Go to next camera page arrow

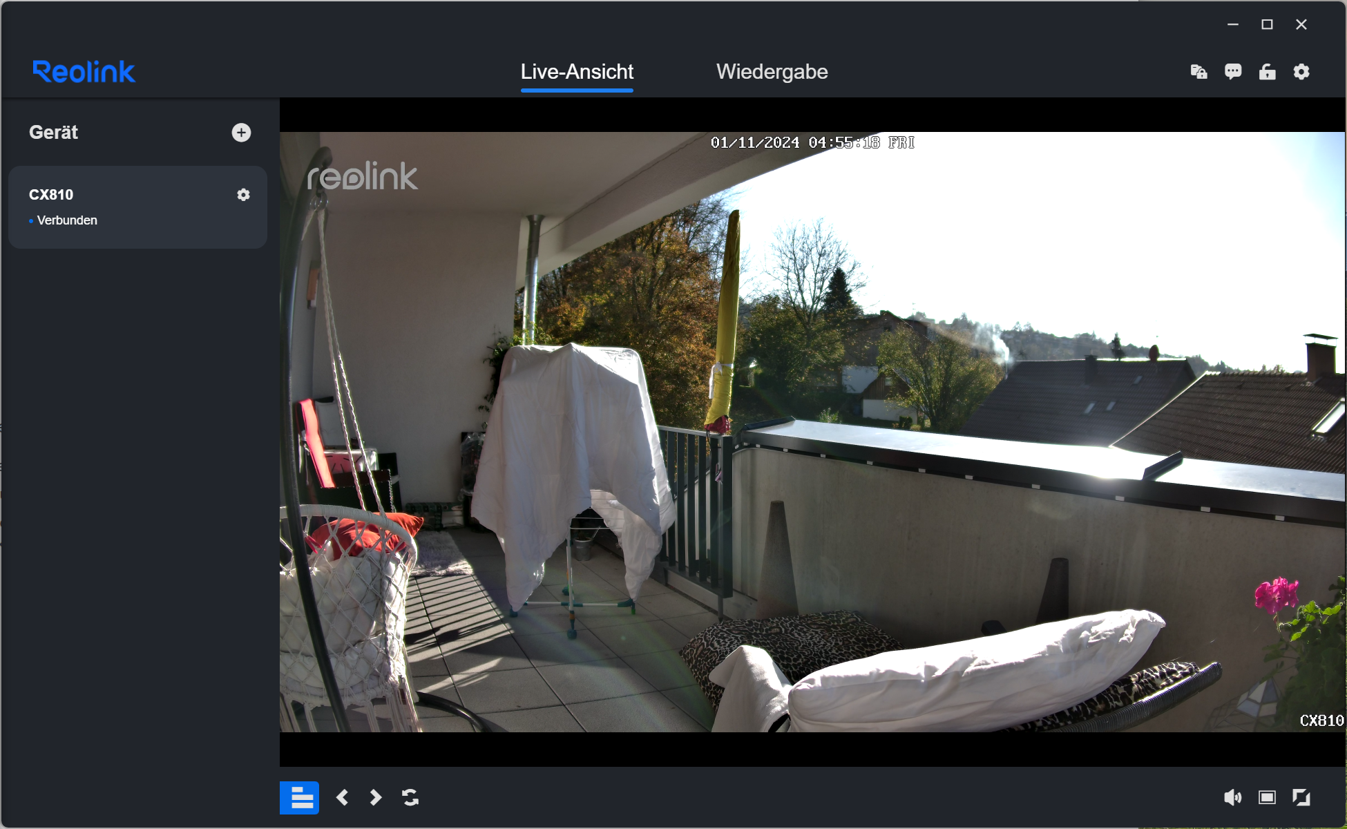click(x=375, y=798)
